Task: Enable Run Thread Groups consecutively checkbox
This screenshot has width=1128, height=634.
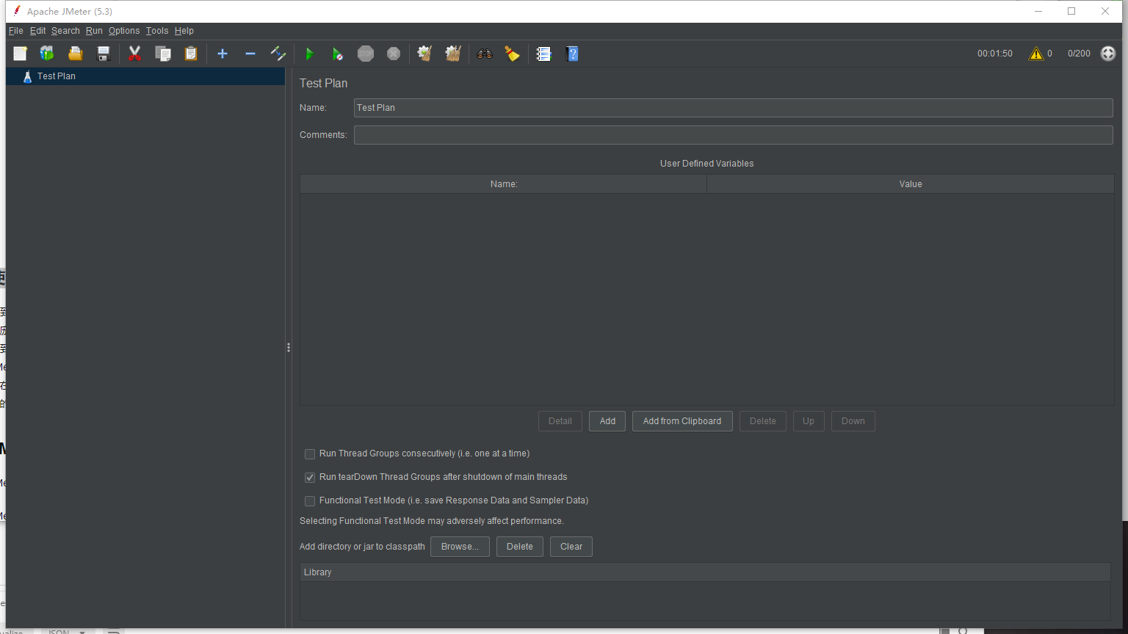Action: (x=310, y=454)
